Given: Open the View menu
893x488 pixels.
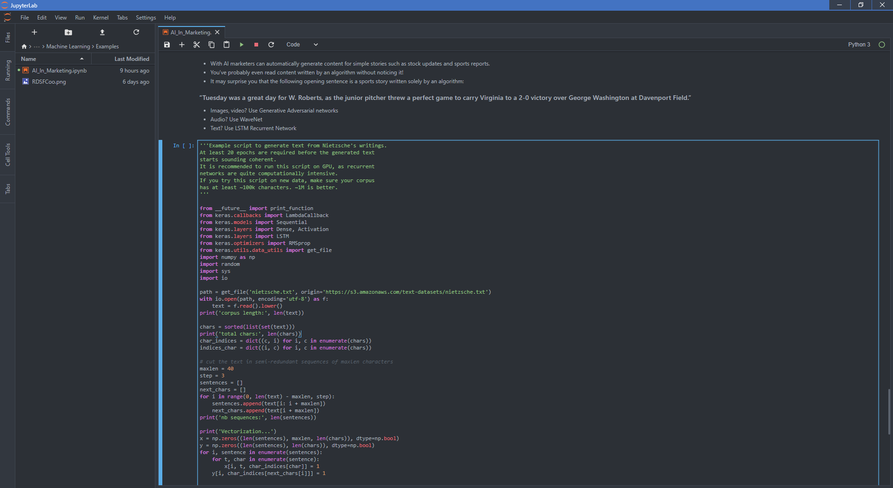Looking at the screenshot, I should 61,18.
